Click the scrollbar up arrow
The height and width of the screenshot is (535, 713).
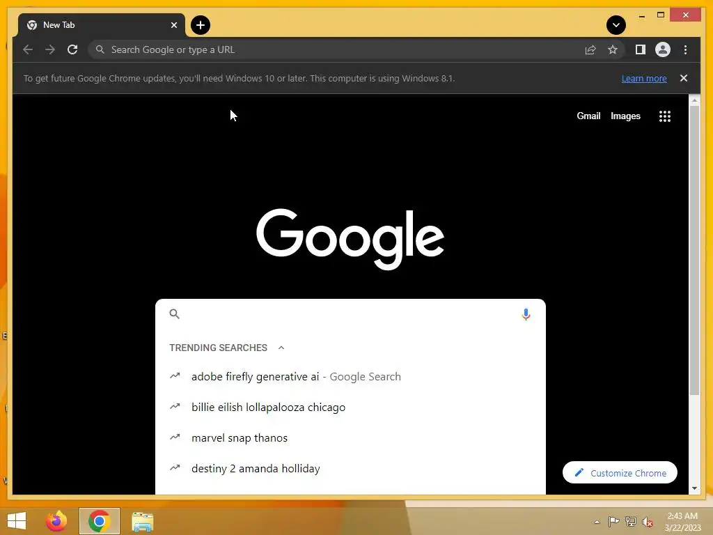(x=694, y=100)
